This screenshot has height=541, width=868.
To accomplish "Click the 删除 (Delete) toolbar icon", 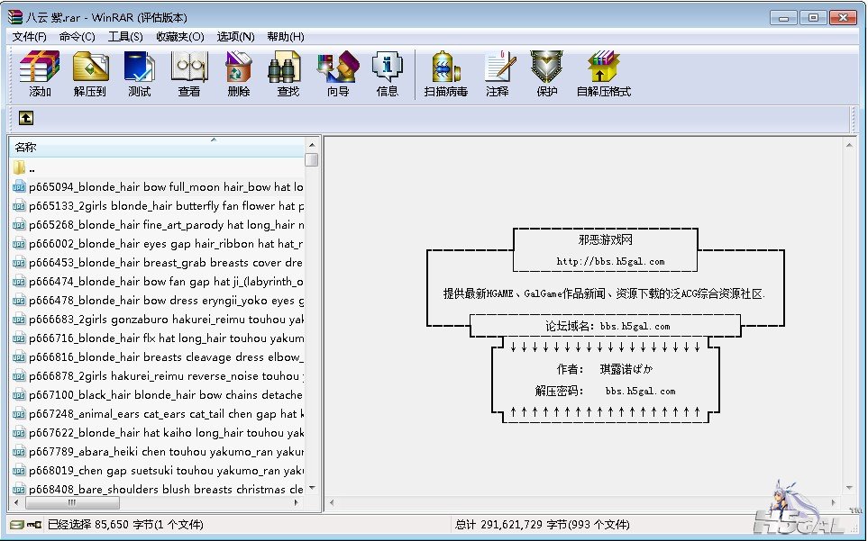I will pos(239,74).
